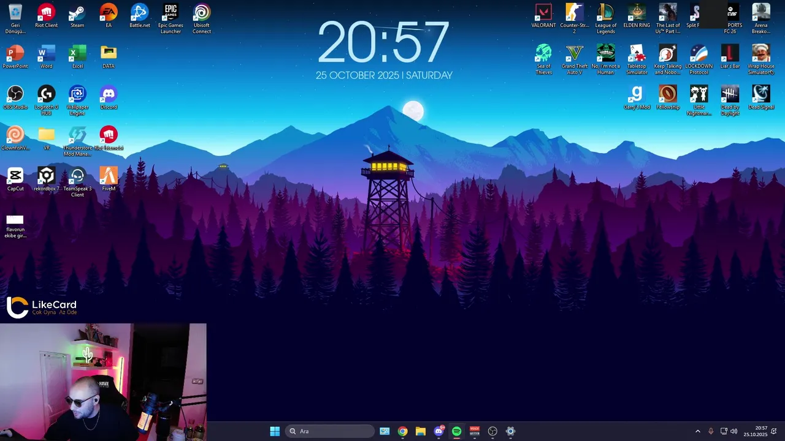Select the League of Legends shortcut
Image resolution: width=785 pixels, height=441 pixels.
[x=606, y=19]
